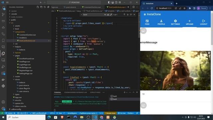213x120 pixels.
Task: Open the Copilot Voice panel tab
Action: point(95,92)
